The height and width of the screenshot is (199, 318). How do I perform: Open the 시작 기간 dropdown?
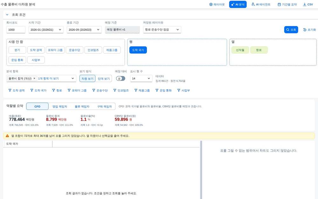(x=46, y=30)
